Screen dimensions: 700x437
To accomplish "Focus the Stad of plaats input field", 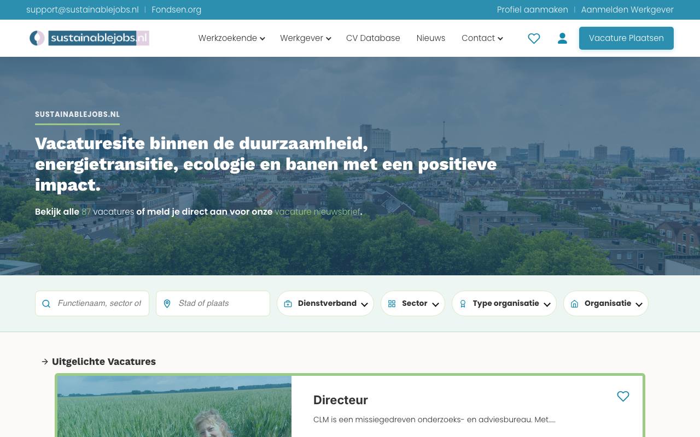I will point(213,303).
